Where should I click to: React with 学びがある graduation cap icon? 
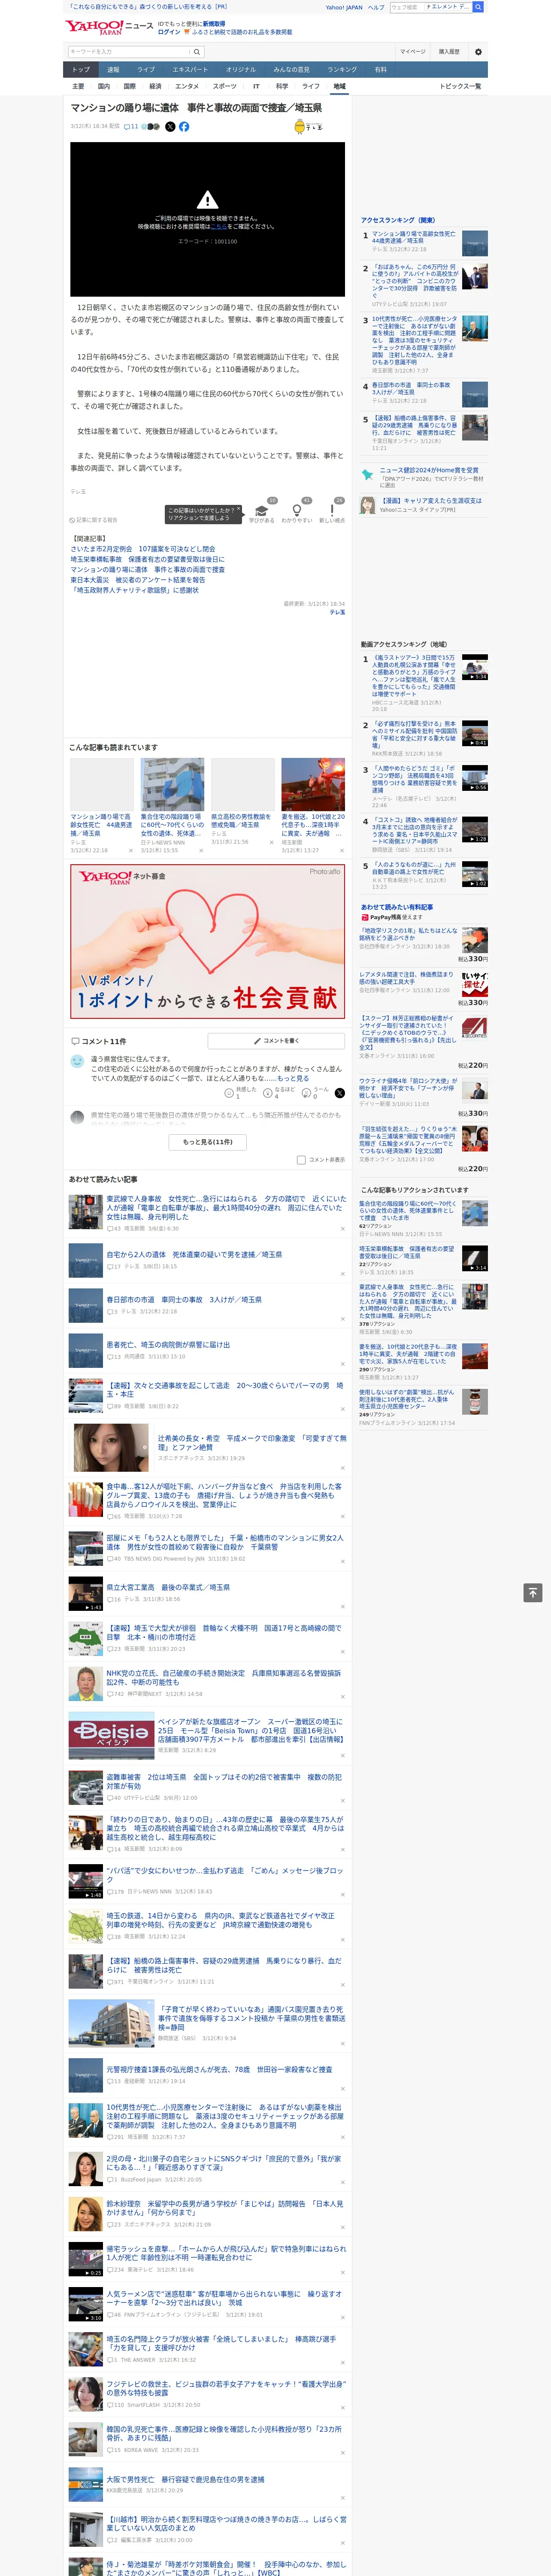point(262,510)
